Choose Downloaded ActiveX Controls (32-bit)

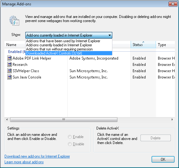point(69,53)
